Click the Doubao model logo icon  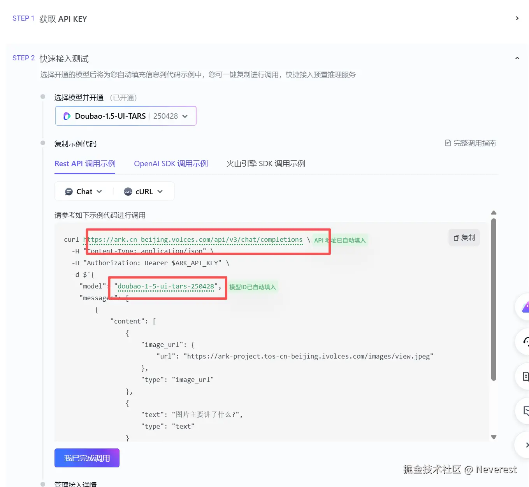[67, 116]
